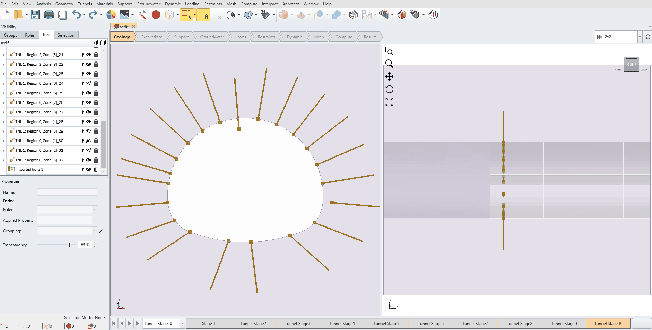Open the 2x2 viewport layout dropdown
The image size is (652, 330).
click(x=640, y=37)
